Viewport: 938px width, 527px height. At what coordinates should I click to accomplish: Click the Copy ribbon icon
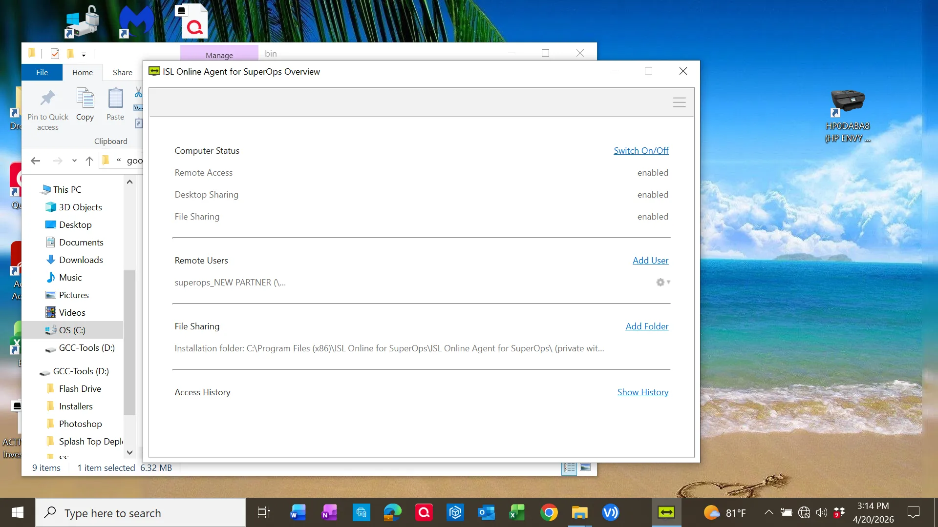point(85,99)
